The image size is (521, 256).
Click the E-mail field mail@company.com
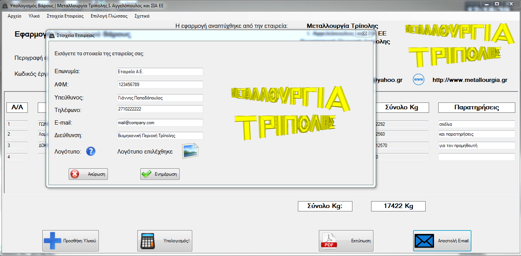[x=160, y=123]
